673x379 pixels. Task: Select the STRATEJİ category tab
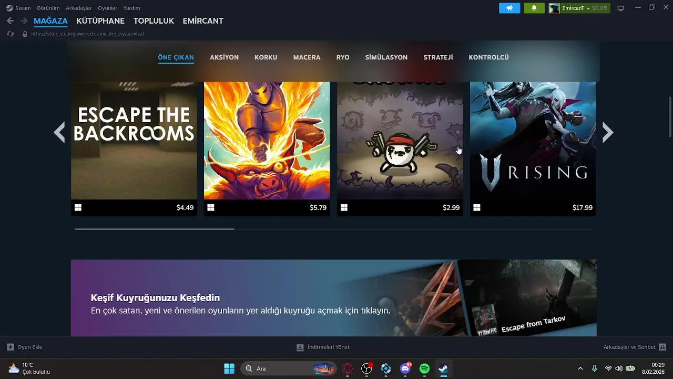(438, 57)
